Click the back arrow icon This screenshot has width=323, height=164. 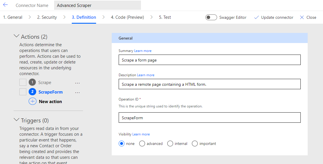(x=5, y=5)
